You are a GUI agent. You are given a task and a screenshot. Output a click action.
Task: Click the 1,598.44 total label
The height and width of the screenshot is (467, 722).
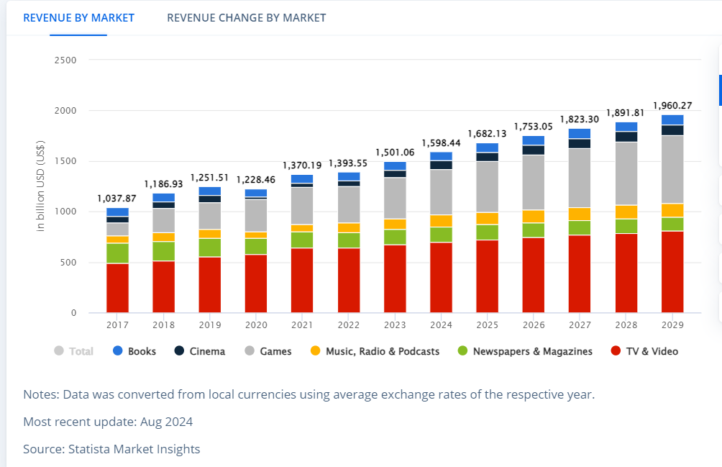click(441, 143)
